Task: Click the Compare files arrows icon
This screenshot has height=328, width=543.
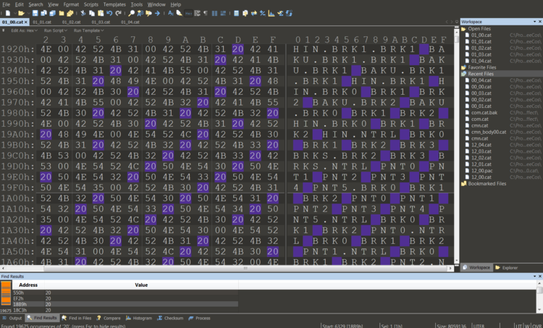Action: (x=254, y=13)
